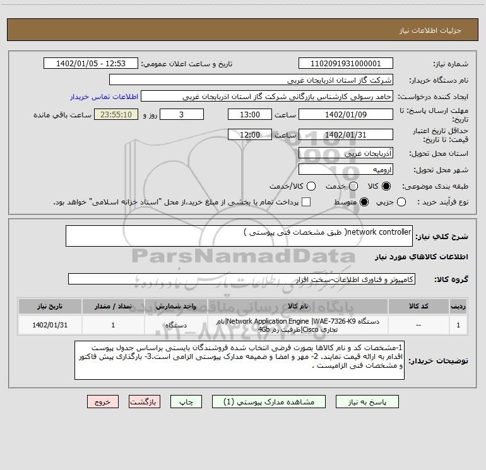The width and height of the screenshot is (486, 470).
Task: Tick the اسناد خزانه اسلامی payment checkbox
Action: (x=306, y=202)
